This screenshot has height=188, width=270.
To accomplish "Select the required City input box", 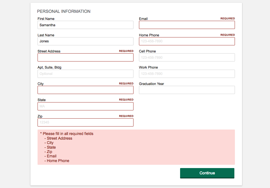I will click(85, 90).
